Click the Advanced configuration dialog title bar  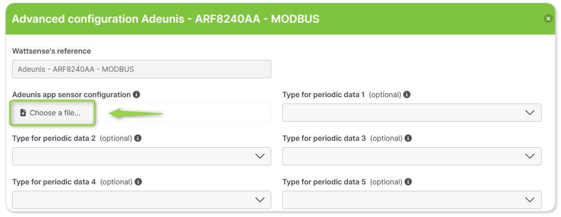point(280,19)
